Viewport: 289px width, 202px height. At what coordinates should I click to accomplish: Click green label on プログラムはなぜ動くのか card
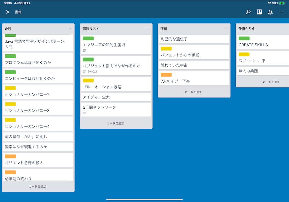click(x=10, y=56)
